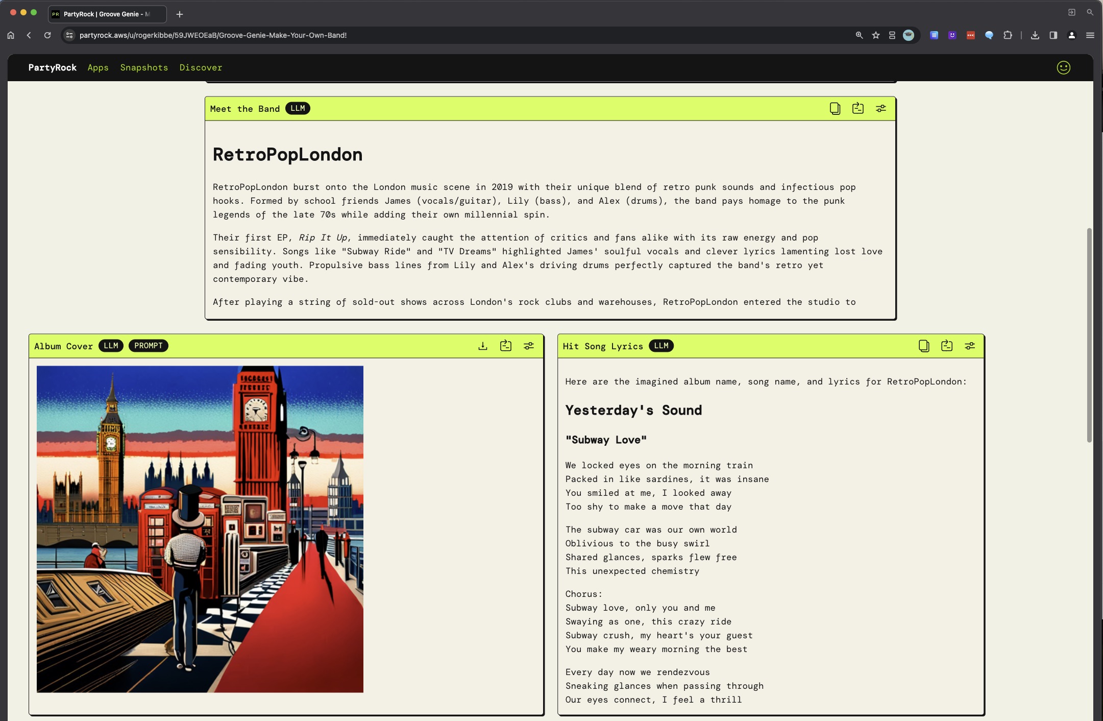This screenshot has width=1103, height=721.
Task: Bookmark this page with the star icon
Action: (x=876, y=35)
